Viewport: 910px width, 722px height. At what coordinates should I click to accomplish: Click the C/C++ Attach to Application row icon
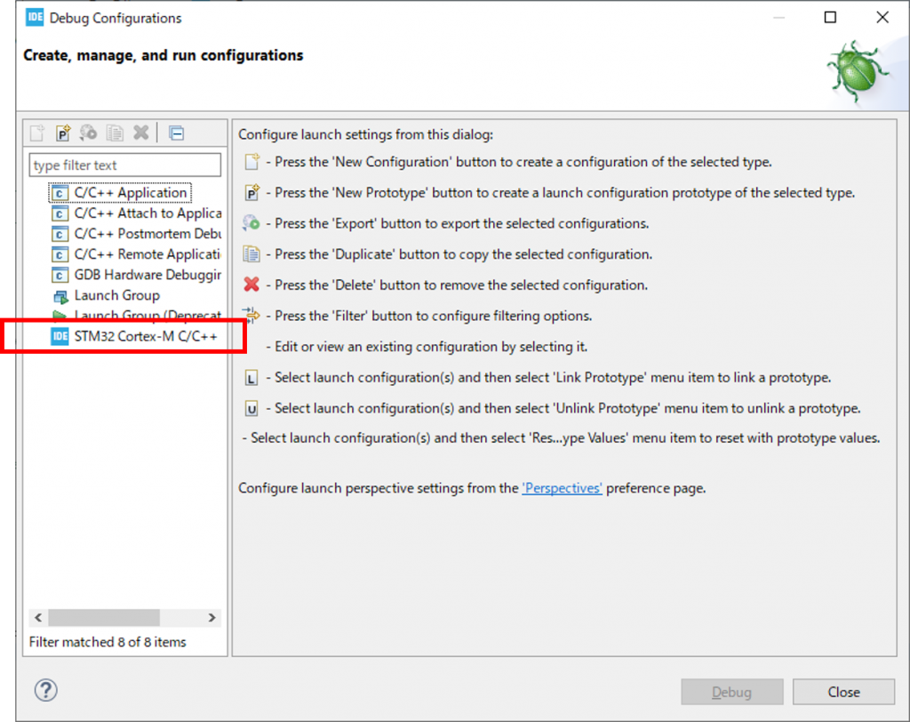coord(60,213)
